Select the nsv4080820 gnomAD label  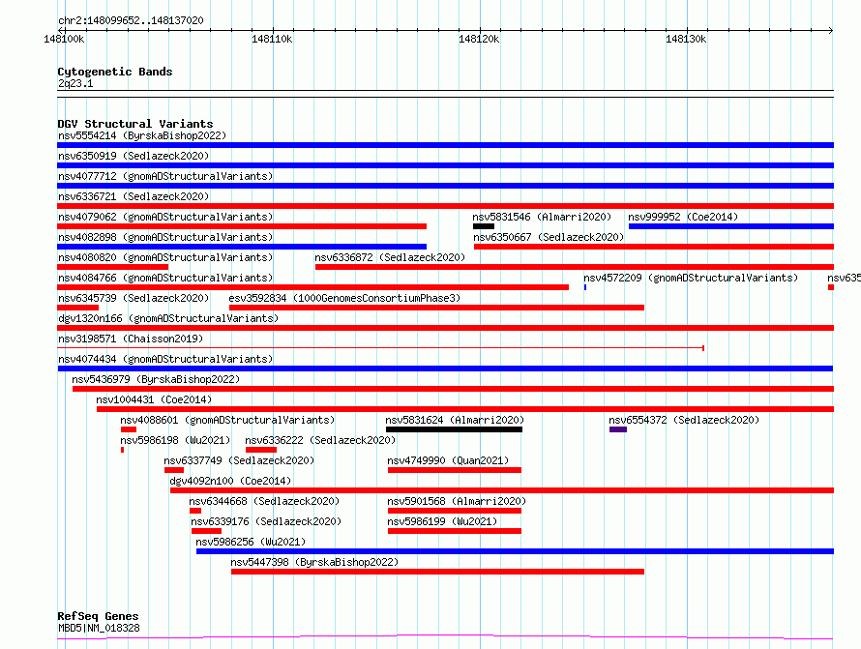click(x=165, y=257)
